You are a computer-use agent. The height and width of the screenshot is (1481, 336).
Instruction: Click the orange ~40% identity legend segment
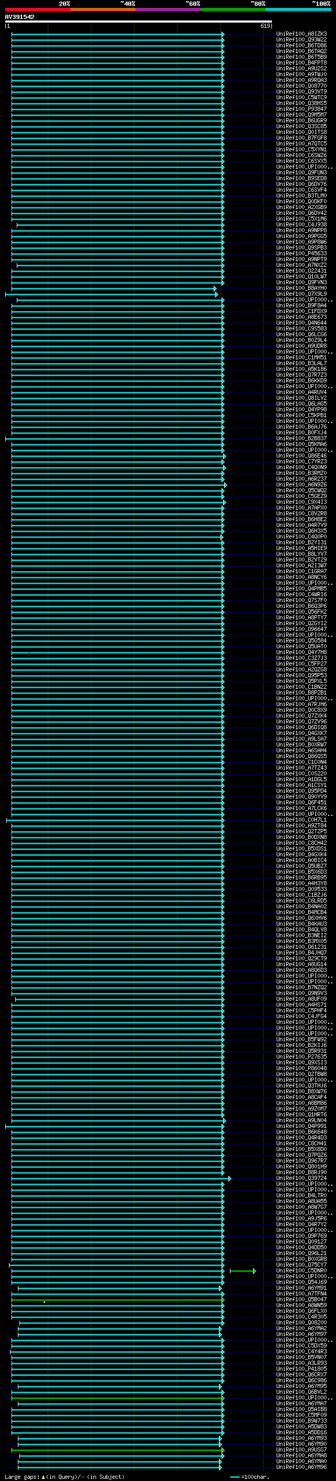click(103, 9)
